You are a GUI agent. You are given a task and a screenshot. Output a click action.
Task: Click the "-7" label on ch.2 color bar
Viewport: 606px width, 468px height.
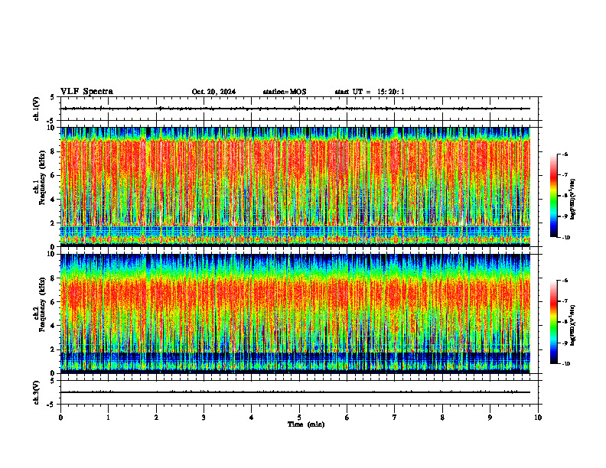pos(565,301)
